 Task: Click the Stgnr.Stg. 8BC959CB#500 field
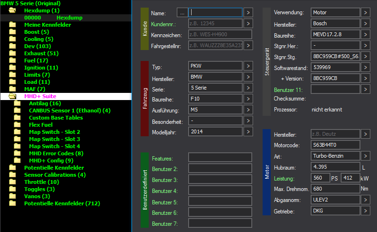[x=335, y=56]
